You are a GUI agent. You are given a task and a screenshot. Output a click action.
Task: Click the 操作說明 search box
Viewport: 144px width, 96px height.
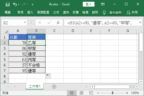[115, 12]
